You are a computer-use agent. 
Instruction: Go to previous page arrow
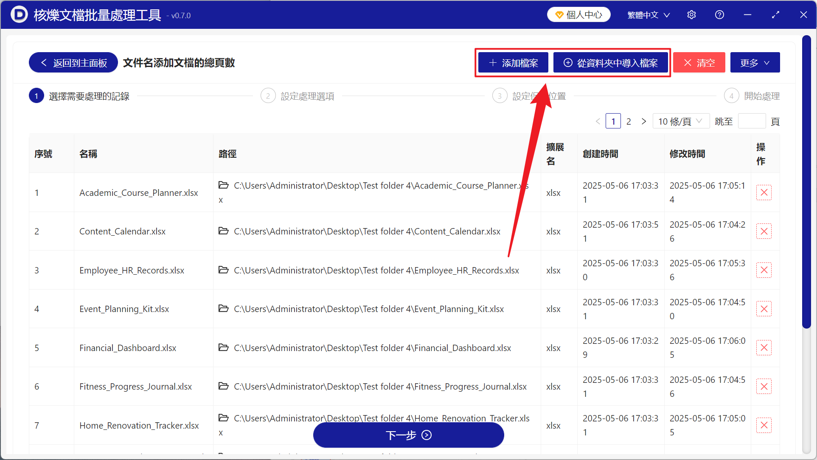[x=598, y=122]
